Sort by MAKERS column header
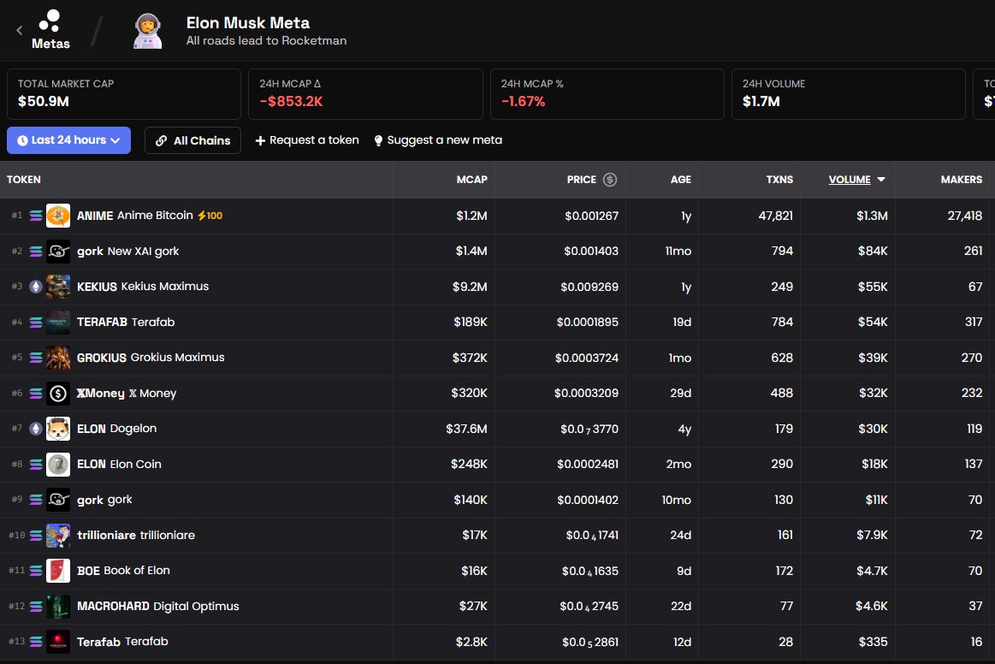The image size is (995, 664). pyautogui.click(x=961, y=180)
